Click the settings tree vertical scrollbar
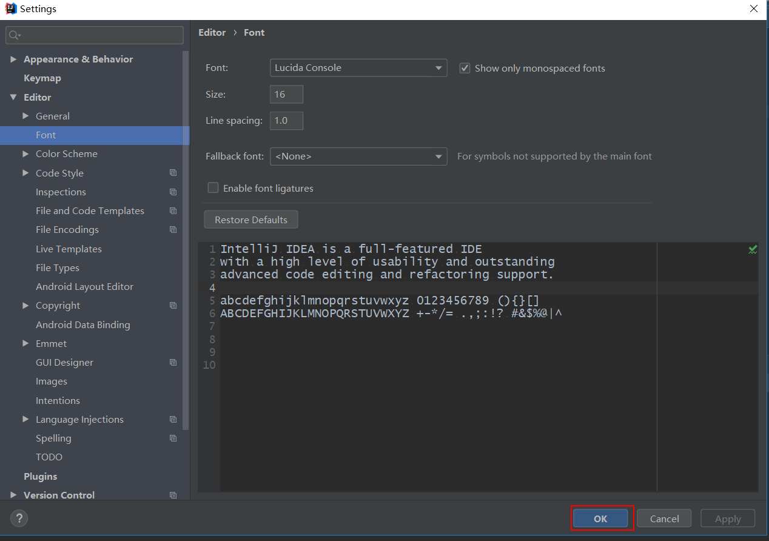769x541 pixels. tap(186, 240)
